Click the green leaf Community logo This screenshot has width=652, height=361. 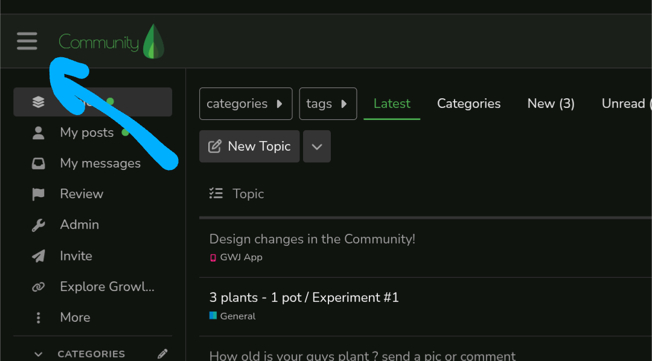153,42
